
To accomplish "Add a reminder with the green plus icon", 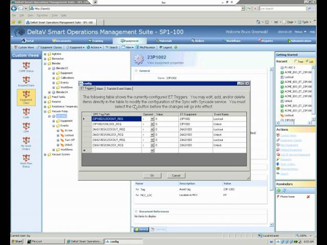I will tap(279, 190).
